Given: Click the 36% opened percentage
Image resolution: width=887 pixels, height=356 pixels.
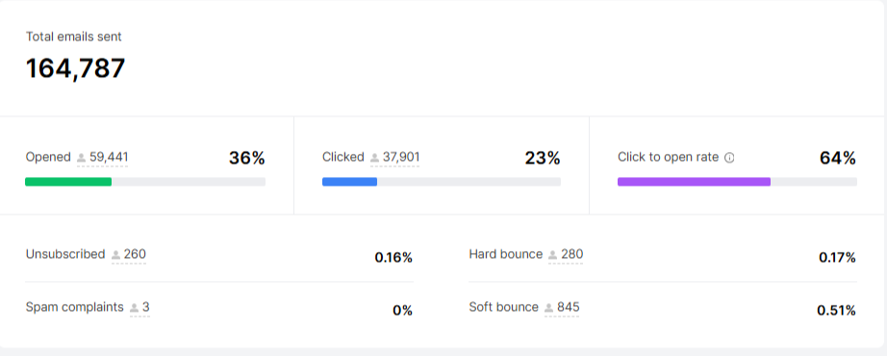Looking at the screenshot, I should click(247, 159).
